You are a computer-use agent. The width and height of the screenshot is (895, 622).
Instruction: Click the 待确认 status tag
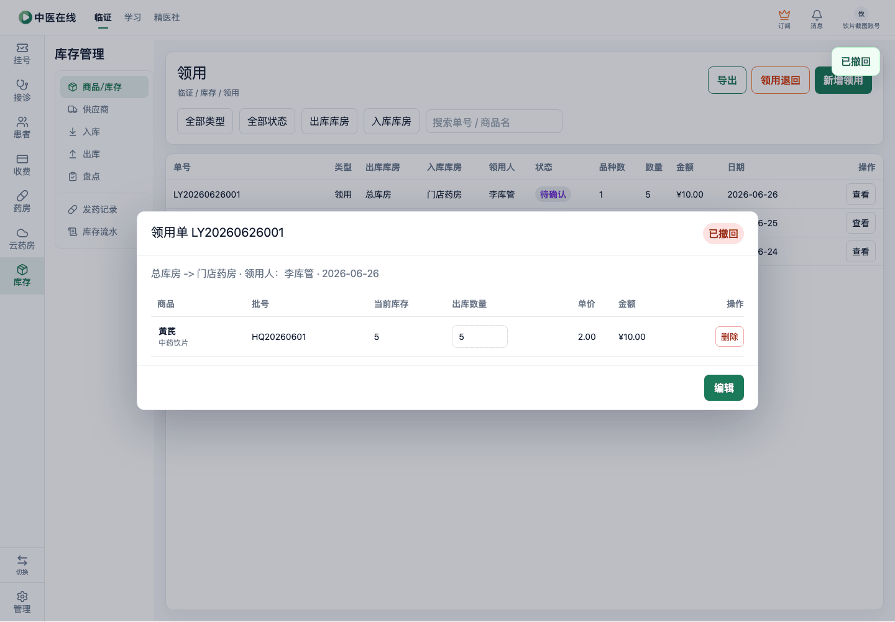click(553, 194)
